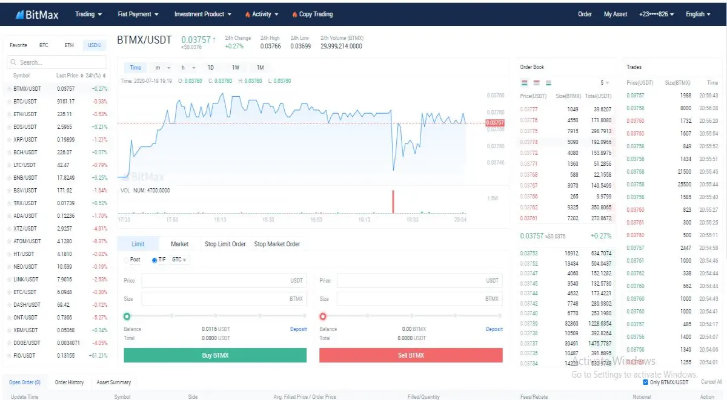The width and height of the screenshot is (727, 400).
Task: Click the buy amount slider handle
Action: click(x=127, y=316)
